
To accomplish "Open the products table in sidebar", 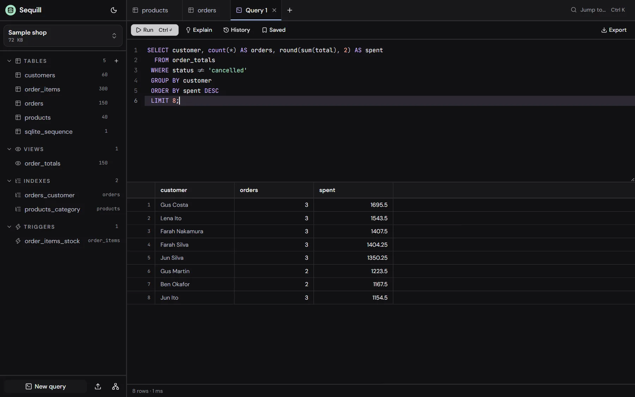I will [63, 118].
